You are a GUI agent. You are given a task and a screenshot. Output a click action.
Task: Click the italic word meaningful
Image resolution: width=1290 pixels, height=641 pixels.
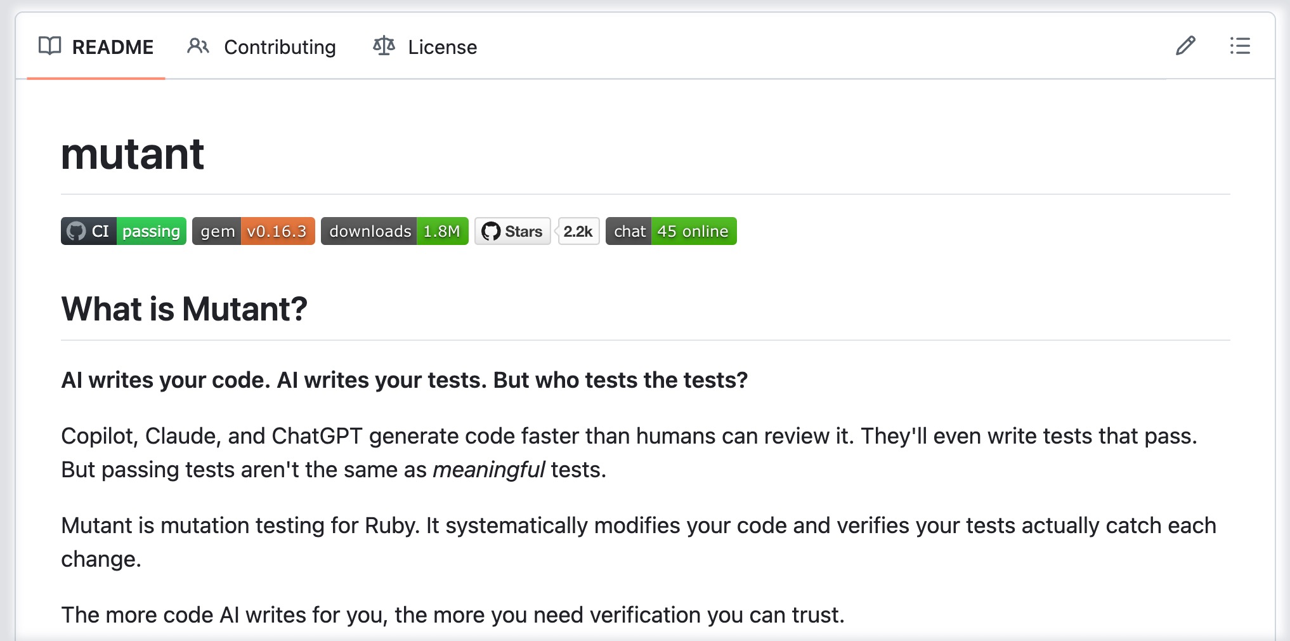coord(489,470)
